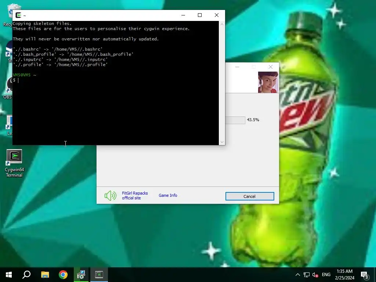Open taskbar Search
Screen dimensions: 376x282
coord(26,275)
